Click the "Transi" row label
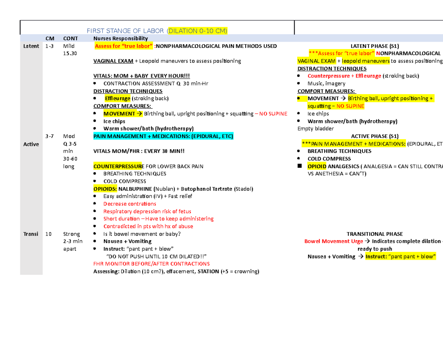 pyautogui.click(x=31, y=234)
